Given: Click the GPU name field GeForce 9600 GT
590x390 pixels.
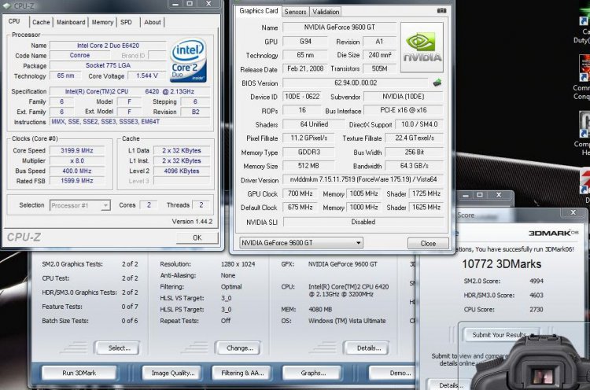Looking at the screenshot, I should pos(339,27).
